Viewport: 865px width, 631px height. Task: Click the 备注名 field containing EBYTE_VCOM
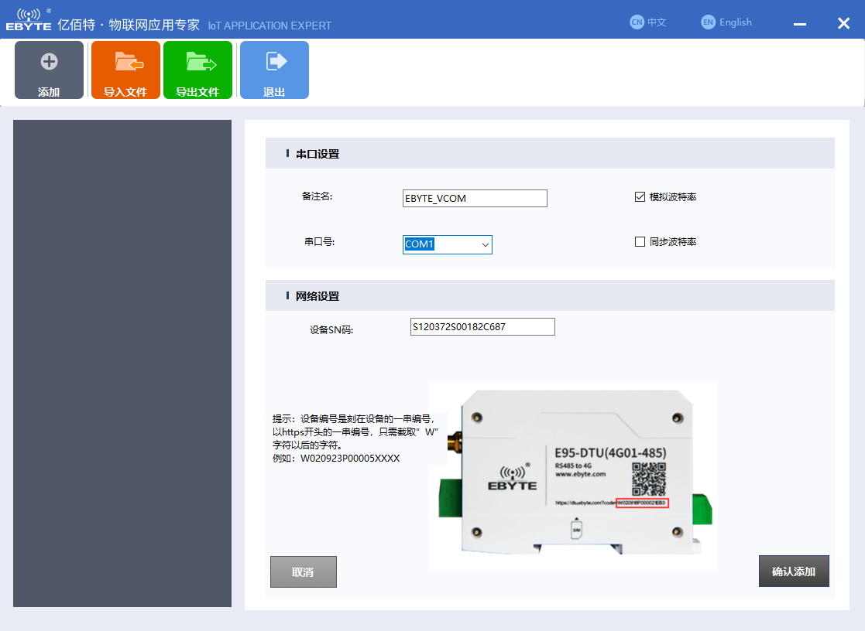[475, 199]
